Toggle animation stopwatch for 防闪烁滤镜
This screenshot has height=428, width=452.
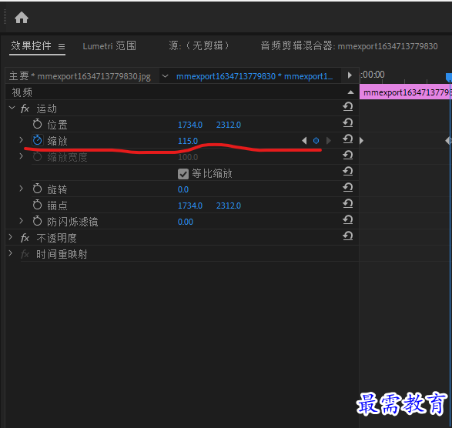click(x=37, y=221)
